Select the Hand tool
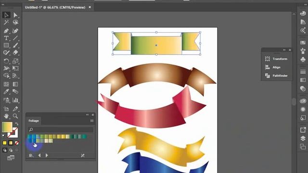The width and height of the screenshot is (308, 173). pyautogui.click(x=6, y=116)
